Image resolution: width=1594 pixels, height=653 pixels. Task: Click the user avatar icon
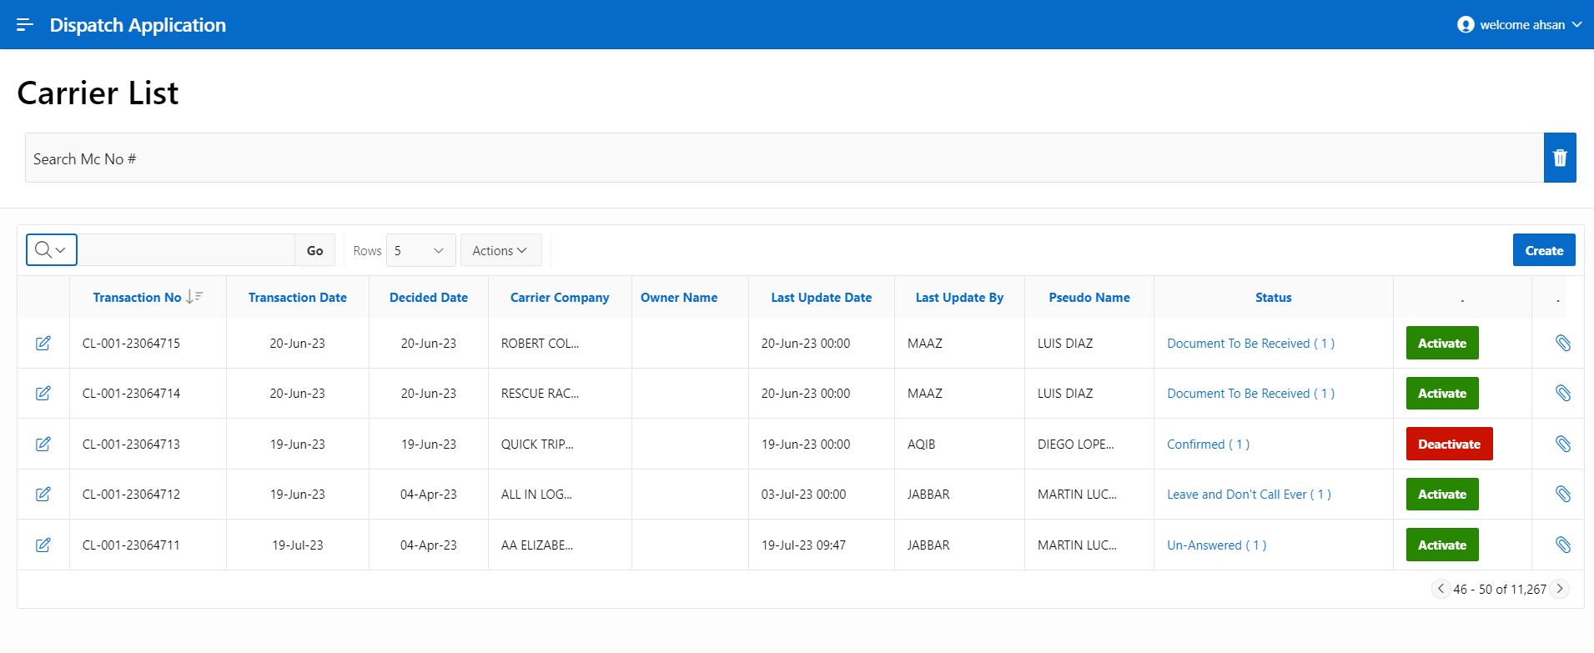click(1466, 25)
